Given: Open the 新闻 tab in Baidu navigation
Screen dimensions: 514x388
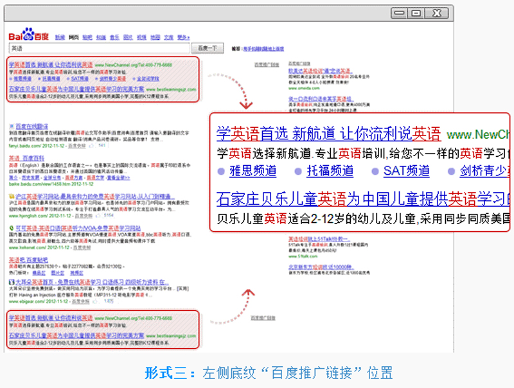Looking at the screenshot, I should click(x=60, y=37).
